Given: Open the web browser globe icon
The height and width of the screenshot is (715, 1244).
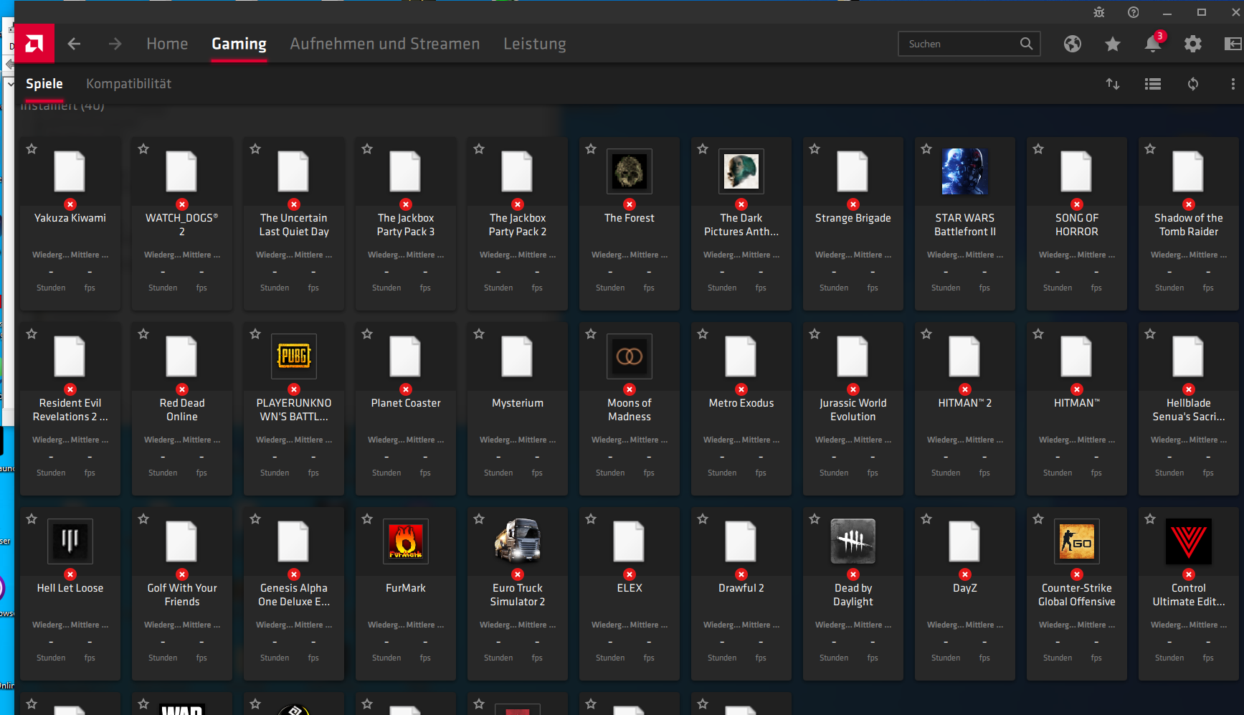Looking at the screenshot, I should click(1073, 44).
